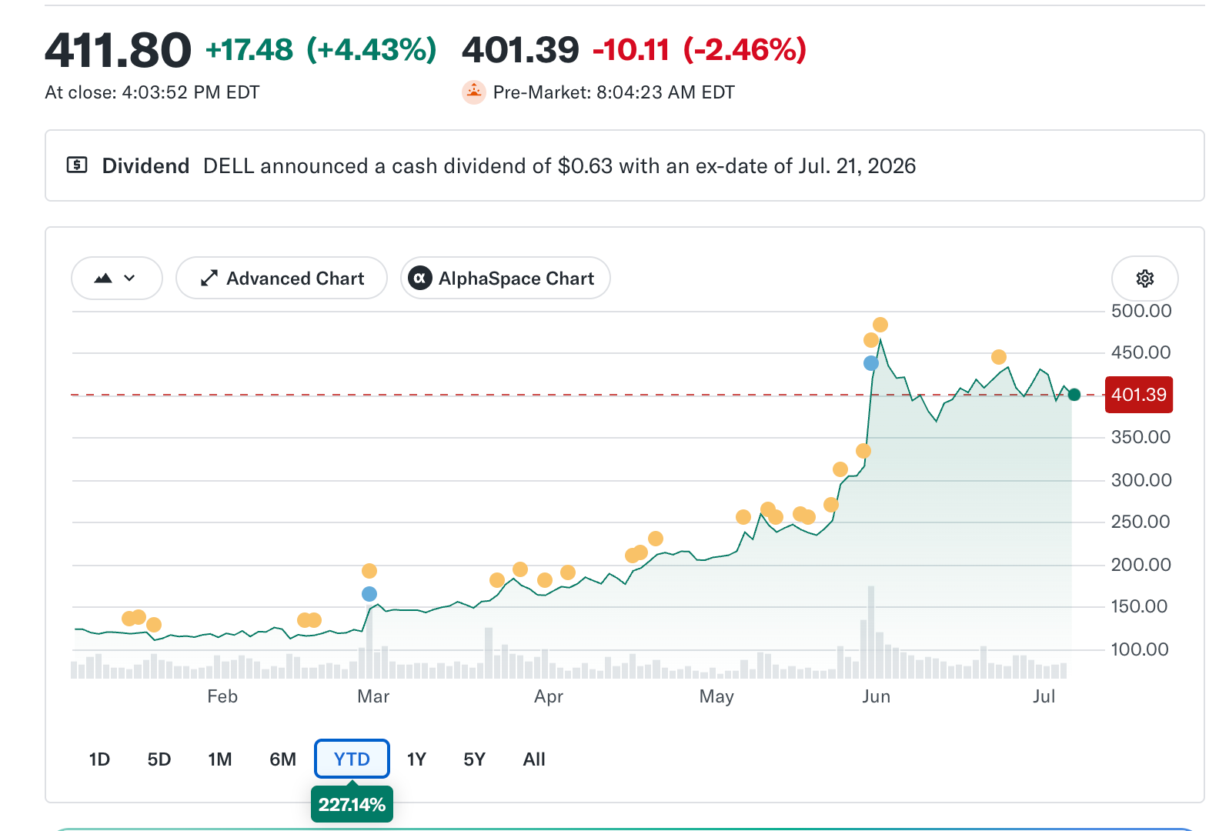The image size is (1219, 831).
Task: Click the pre-market sunrise icon
Action: [474, 92]
